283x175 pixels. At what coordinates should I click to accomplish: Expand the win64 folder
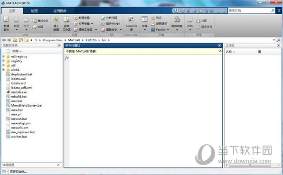(x=3, y=70)
